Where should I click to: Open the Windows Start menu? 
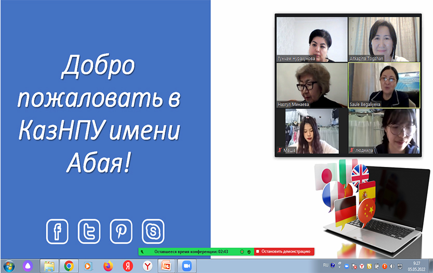pyautogui.click(x=9, y=266)
